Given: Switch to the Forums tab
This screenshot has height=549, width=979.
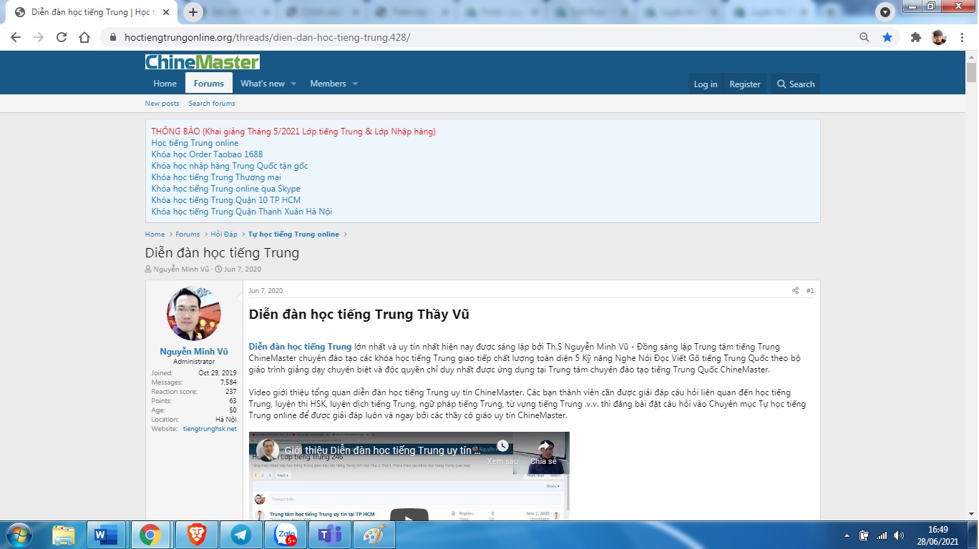Looking at the screenshot, I should pyautogui.click(x=209, y=84).
